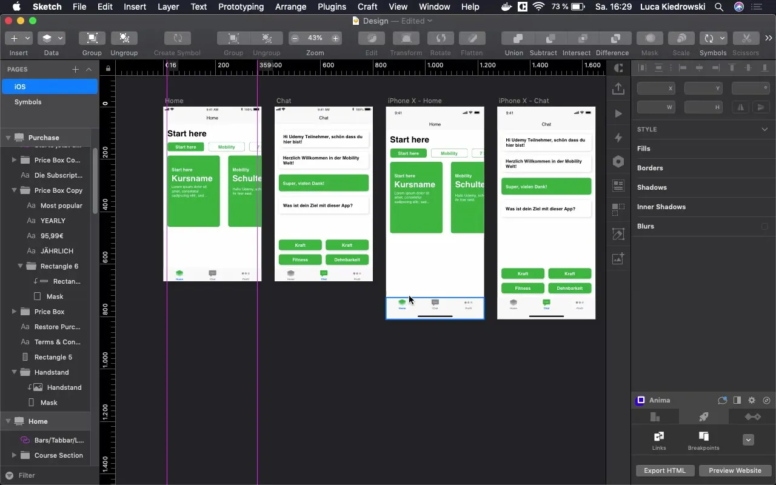Zoom in with the plus button
Image resolution: width=776 pixels, height=485 pixels.
335,38
